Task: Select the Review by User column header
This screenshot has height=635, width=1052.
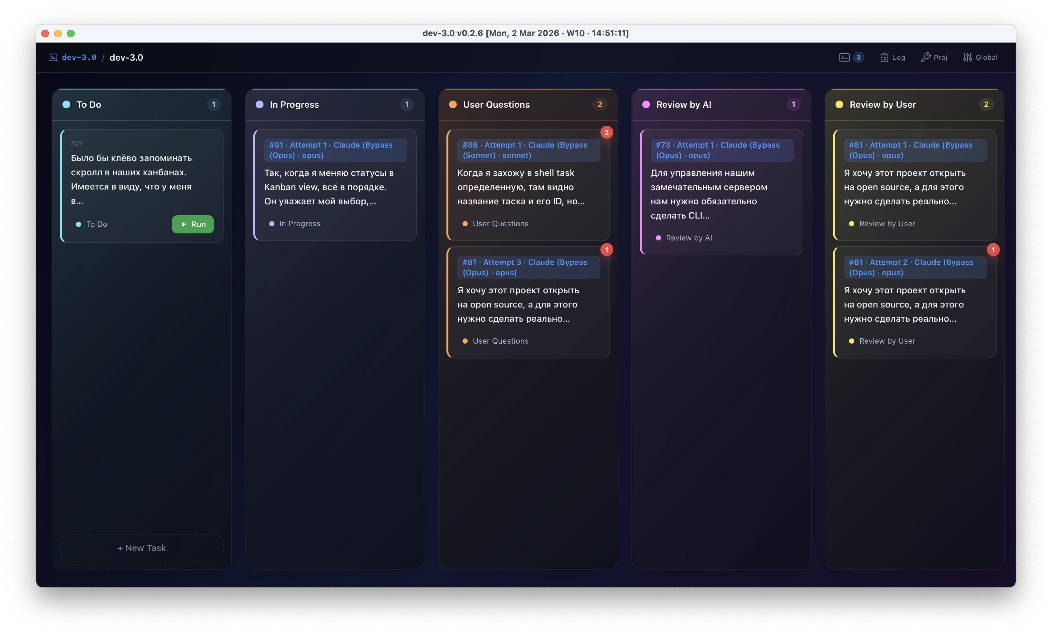Action: click(883, 104)
